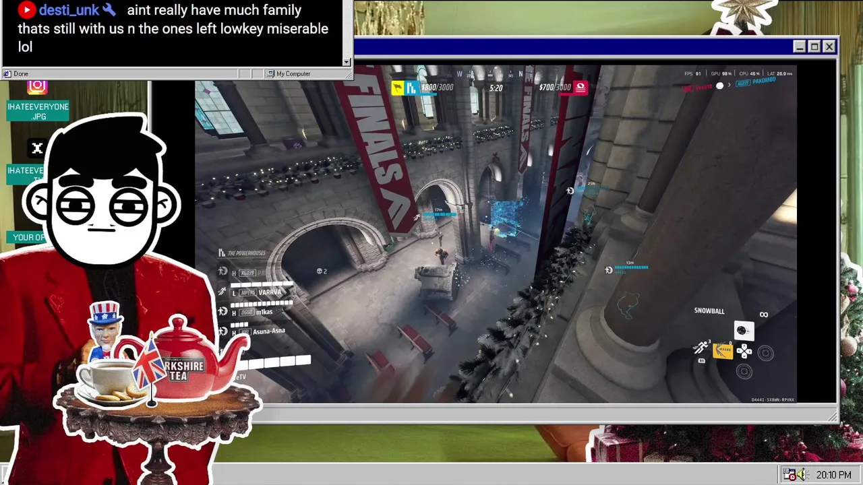Maximize the game window
The height and width of the screenshot is (485, 863).
(x=814, y=46)
